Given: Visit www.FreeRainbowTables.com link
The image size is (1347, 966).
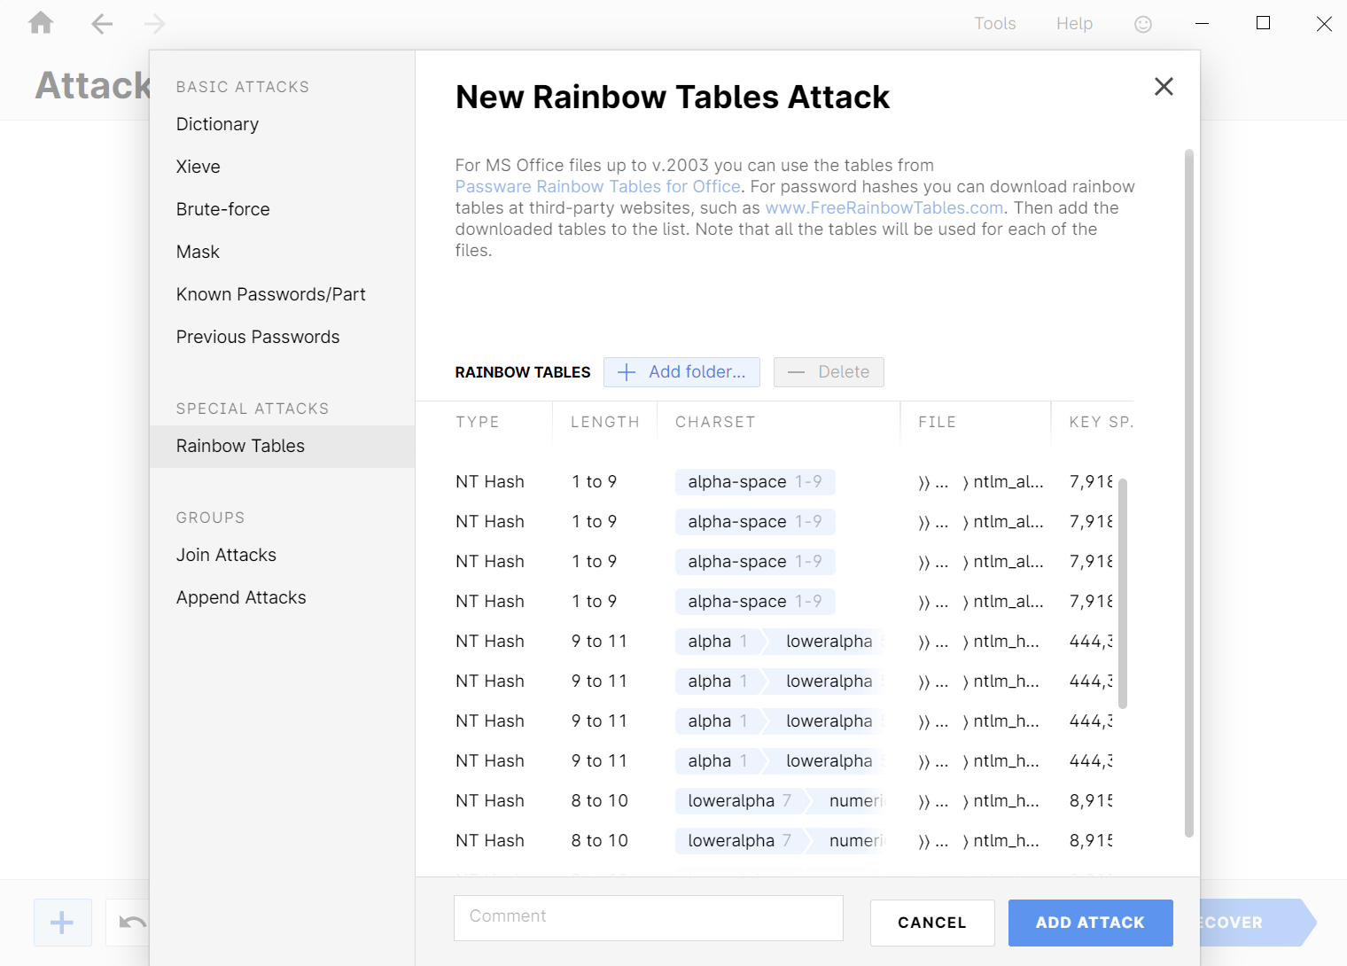Looking at the screenshot, I should 884,207.
